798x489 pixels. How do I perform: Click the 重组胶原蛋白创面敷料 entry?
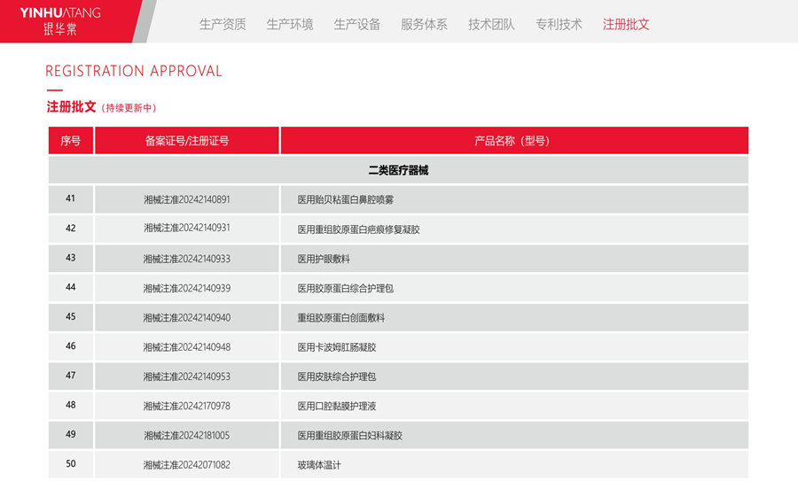(x=341, y=317)
